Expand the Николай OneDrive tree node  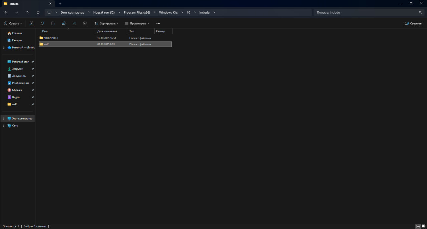pos(4,47)
